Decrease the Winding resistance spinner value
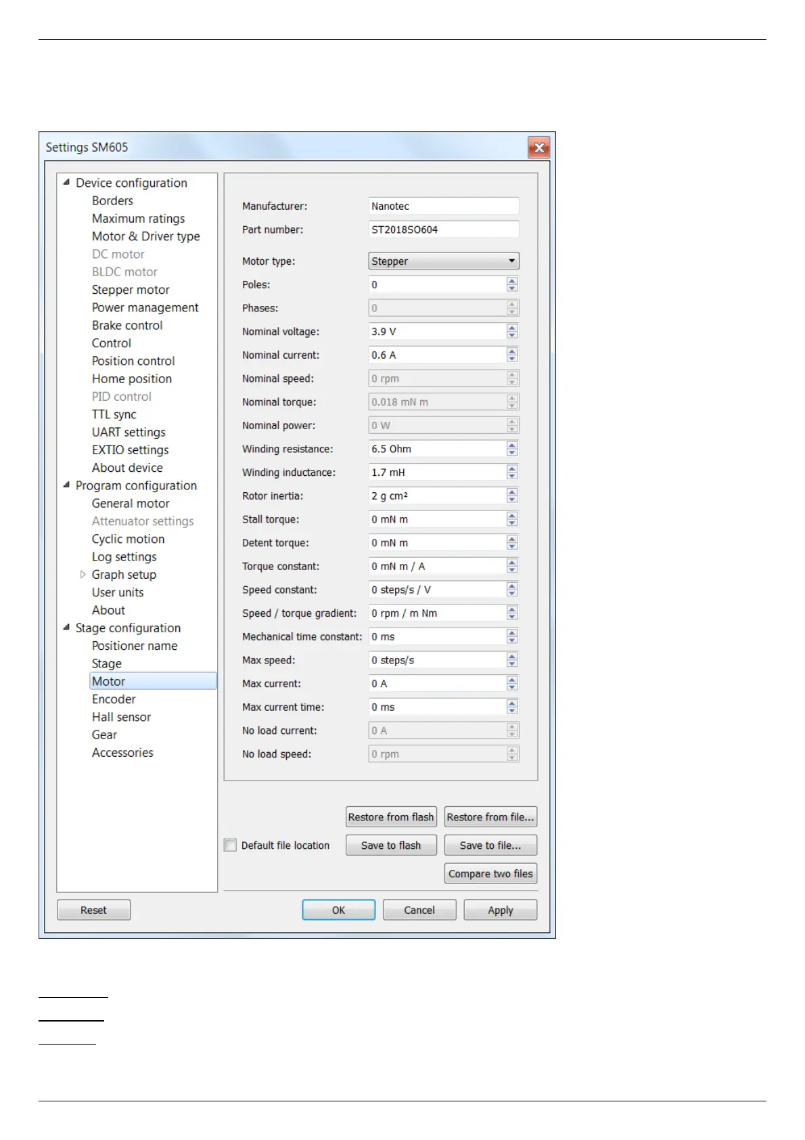805x1140 pixels. coord(512,452)
